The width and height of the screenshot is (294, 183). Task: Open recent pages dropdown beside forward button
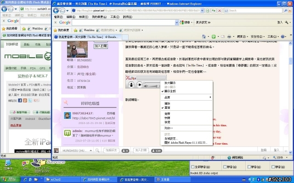tap(68, 11)
